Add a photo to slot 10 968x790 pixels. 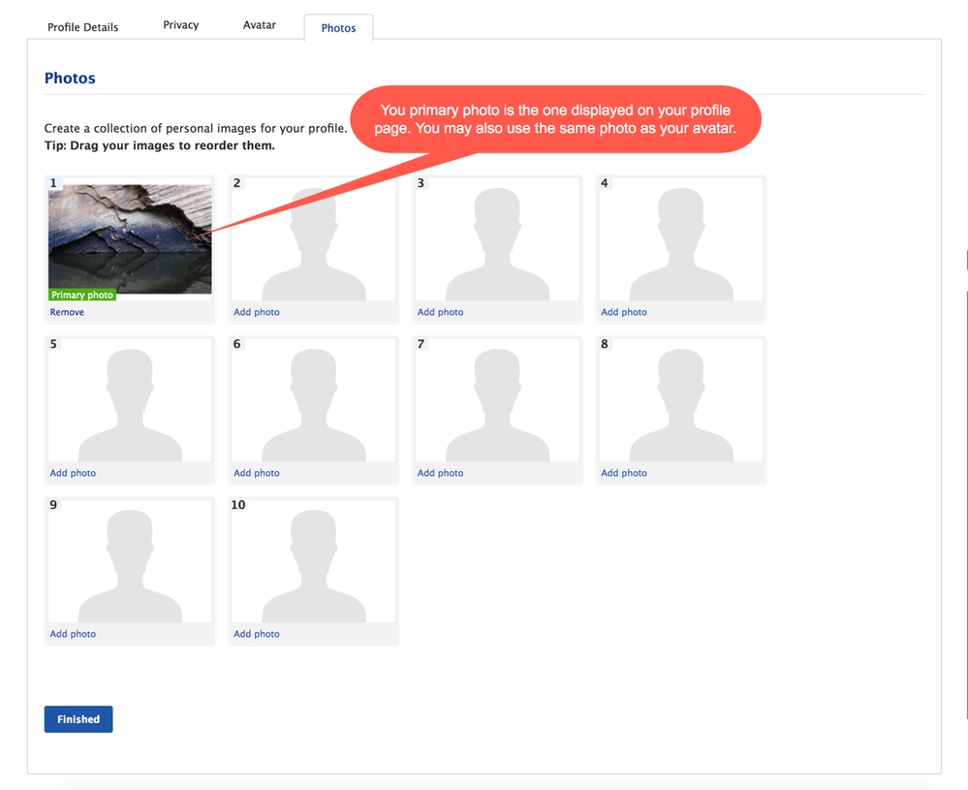point(256,633)
